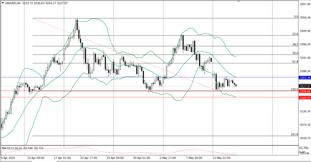Screen dimensions: 311x162
Task: Click the 3018.70 price on the scale
Action: click(305, 138)
